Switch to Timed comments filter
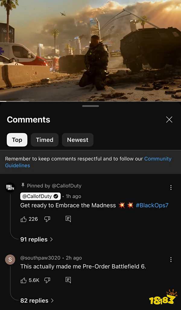 [x=45, y=140]
